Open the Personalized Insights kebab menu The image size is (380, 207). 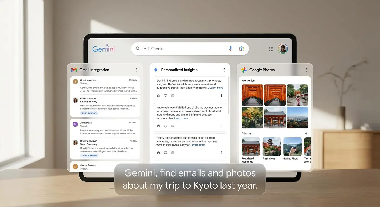[224, 70]
